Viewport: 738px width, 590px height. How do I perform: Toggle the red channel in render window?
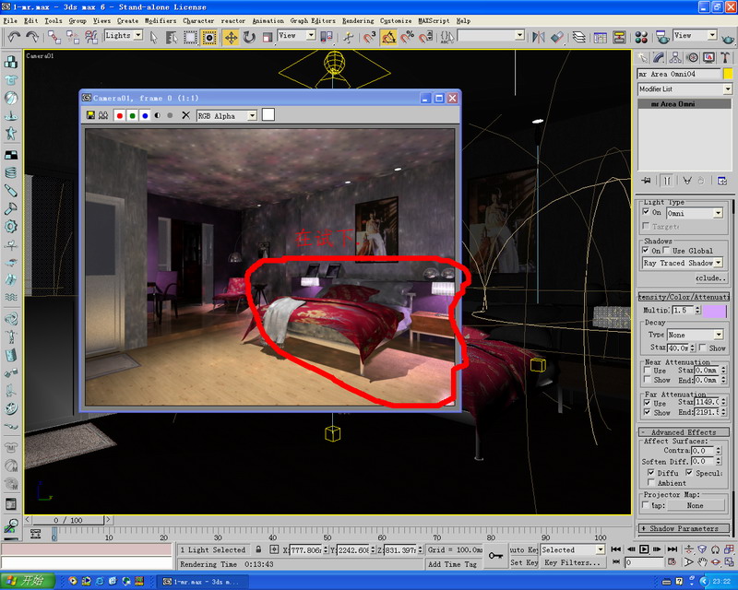(120, 115)
